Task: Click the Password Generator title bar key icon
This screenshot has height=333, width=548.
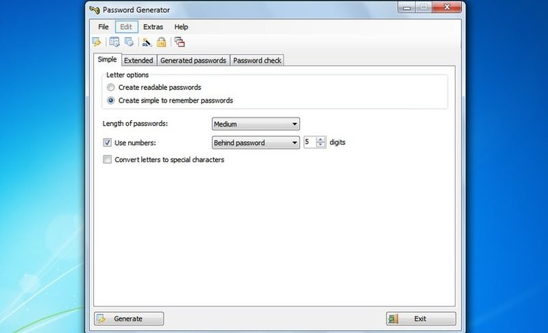Action: (x=95, y=10)
